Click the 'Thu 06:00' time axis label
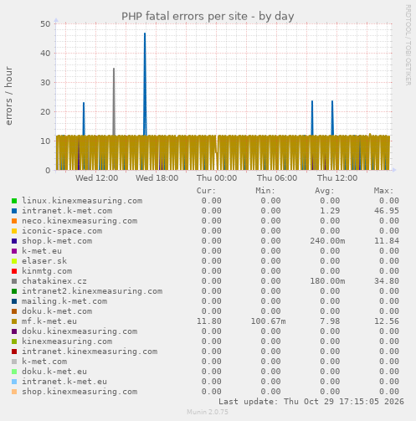The image size is (416, 421). coord(277,178)
